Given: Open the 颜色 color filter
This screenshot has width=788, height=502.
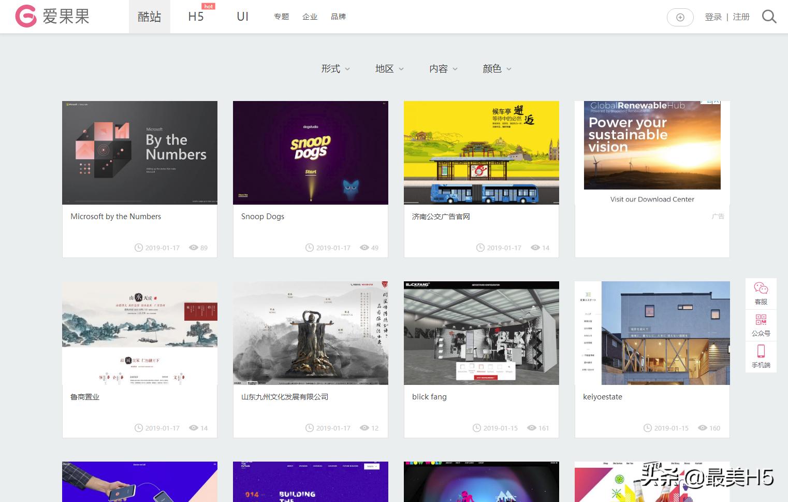Looking at the screenshot, I should tap(497, 69).
